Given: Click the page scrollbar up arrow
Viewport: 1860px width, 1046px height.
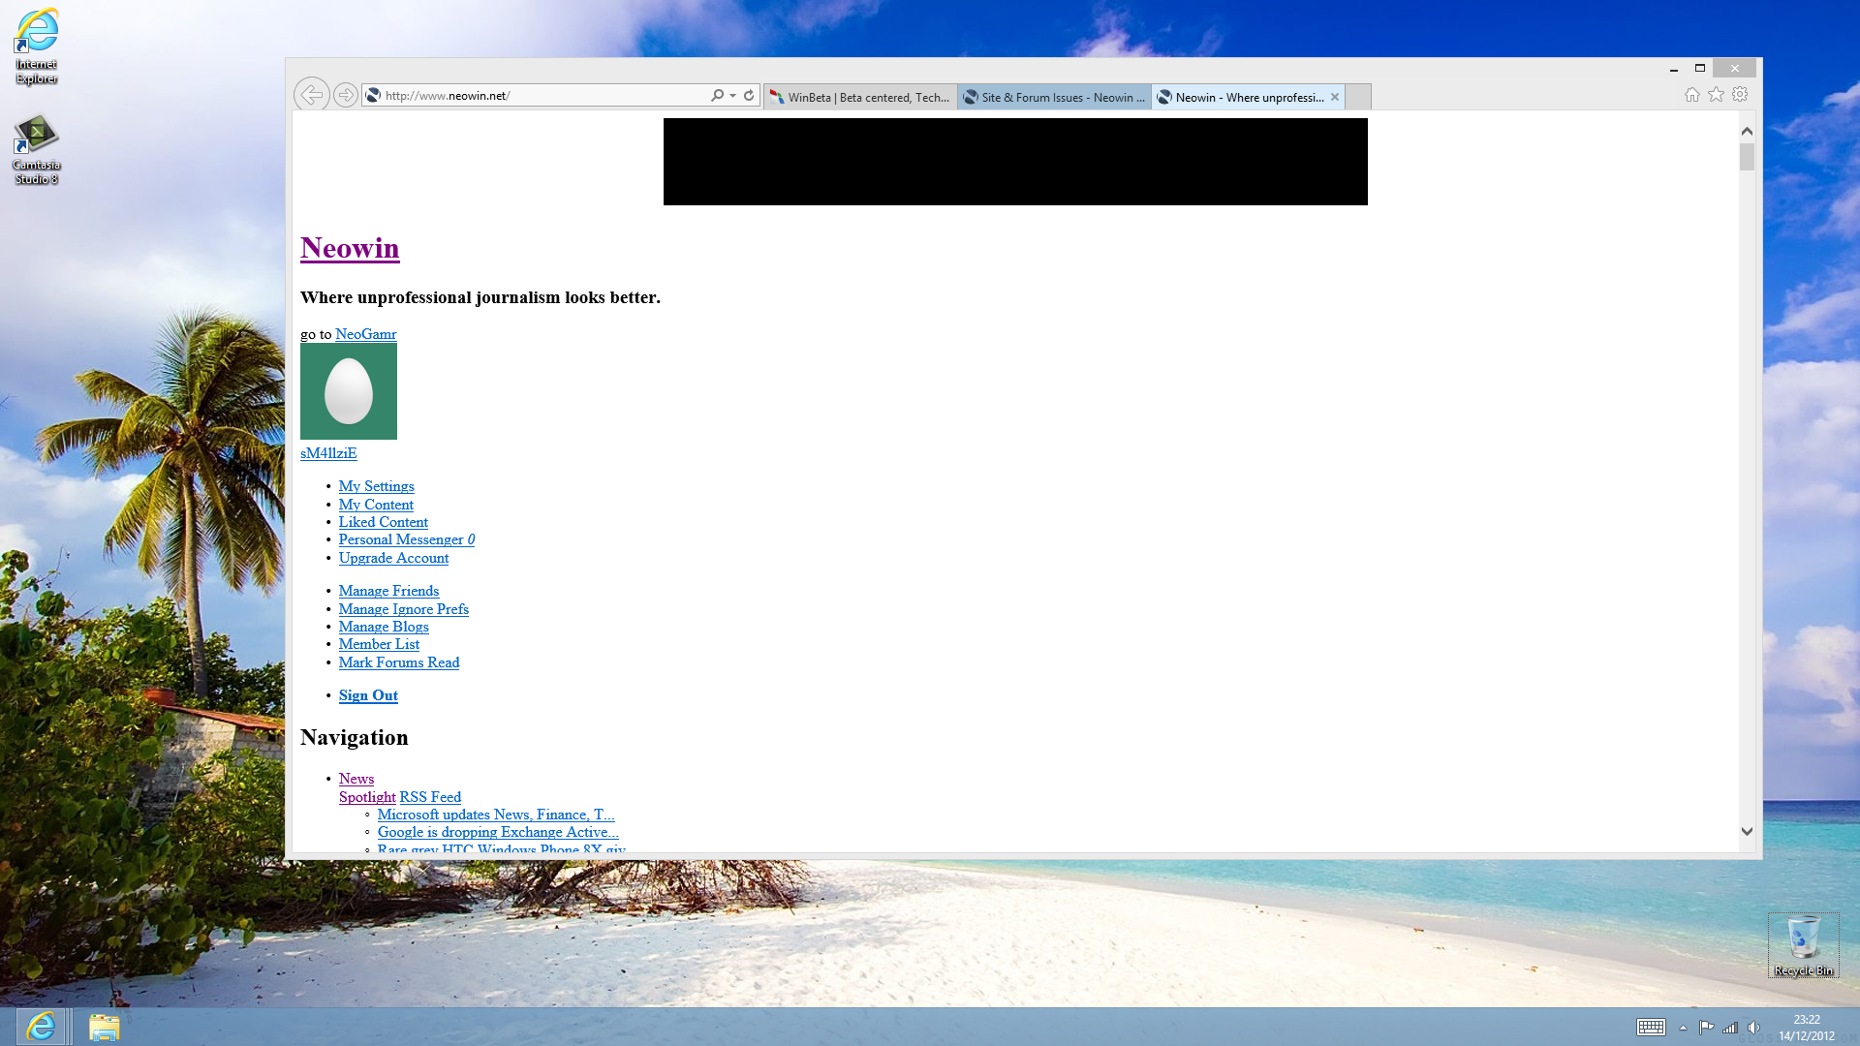Looking at the screenshot, I should [x=1747, y=131].
